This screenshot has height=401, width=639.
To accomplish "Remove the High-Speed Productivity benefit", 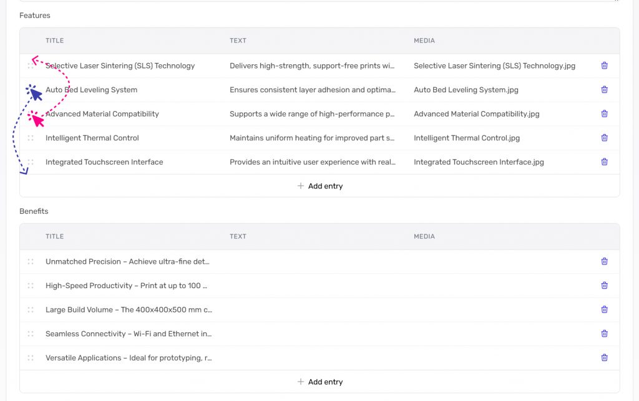I will click(x=604, y=286).
